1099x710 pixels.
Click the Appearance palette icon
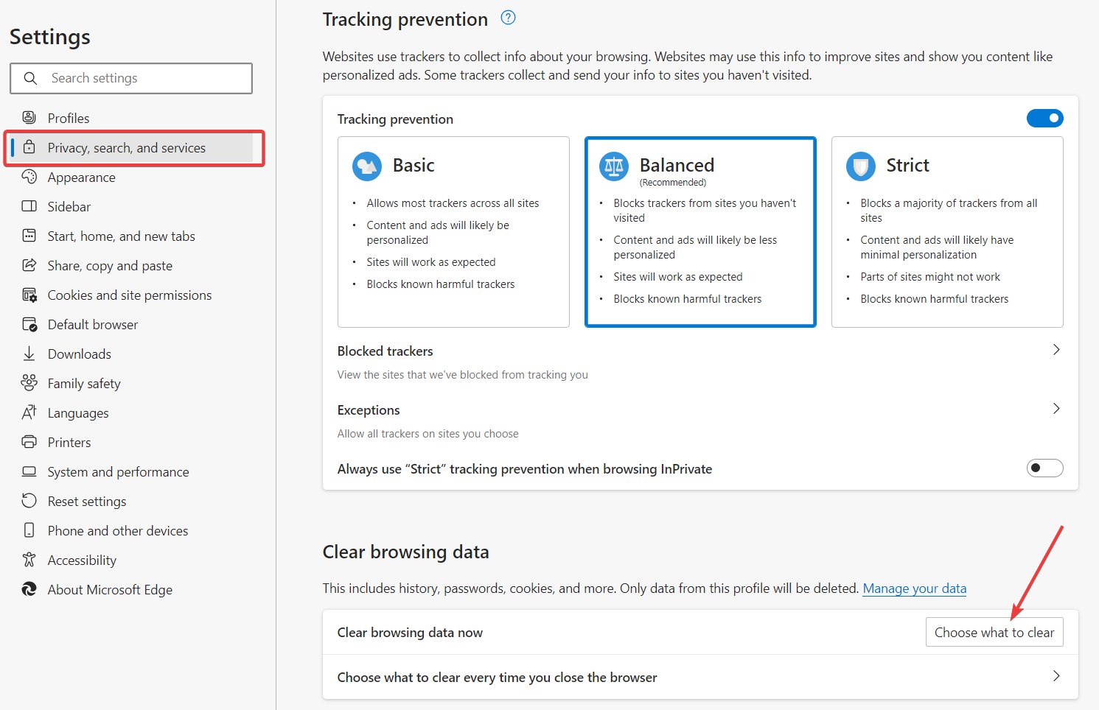pos(29,177)
